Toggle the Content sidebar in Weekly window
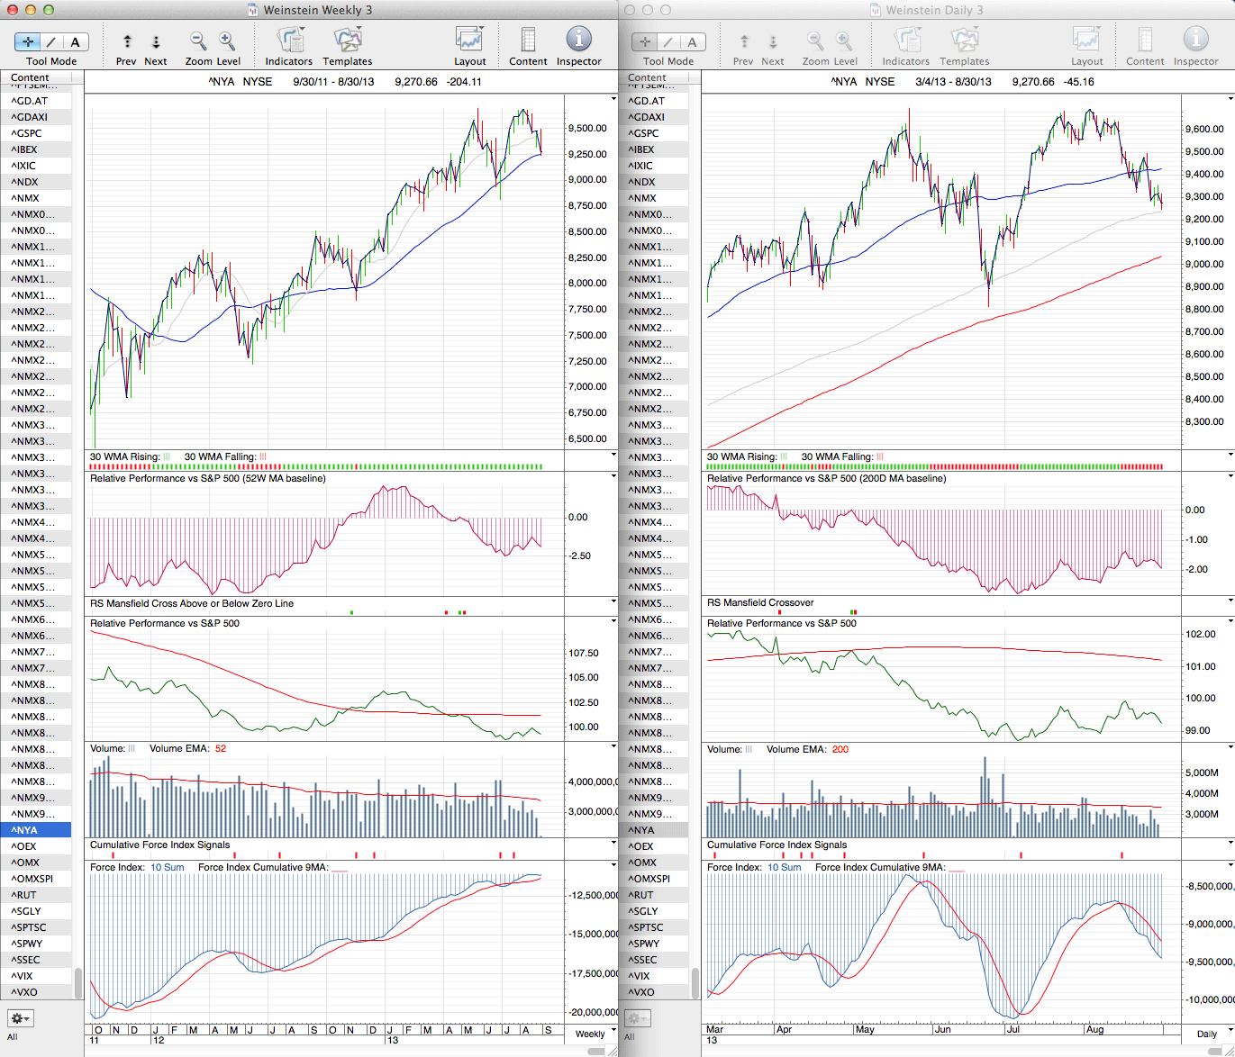 (x=528, y=41)
